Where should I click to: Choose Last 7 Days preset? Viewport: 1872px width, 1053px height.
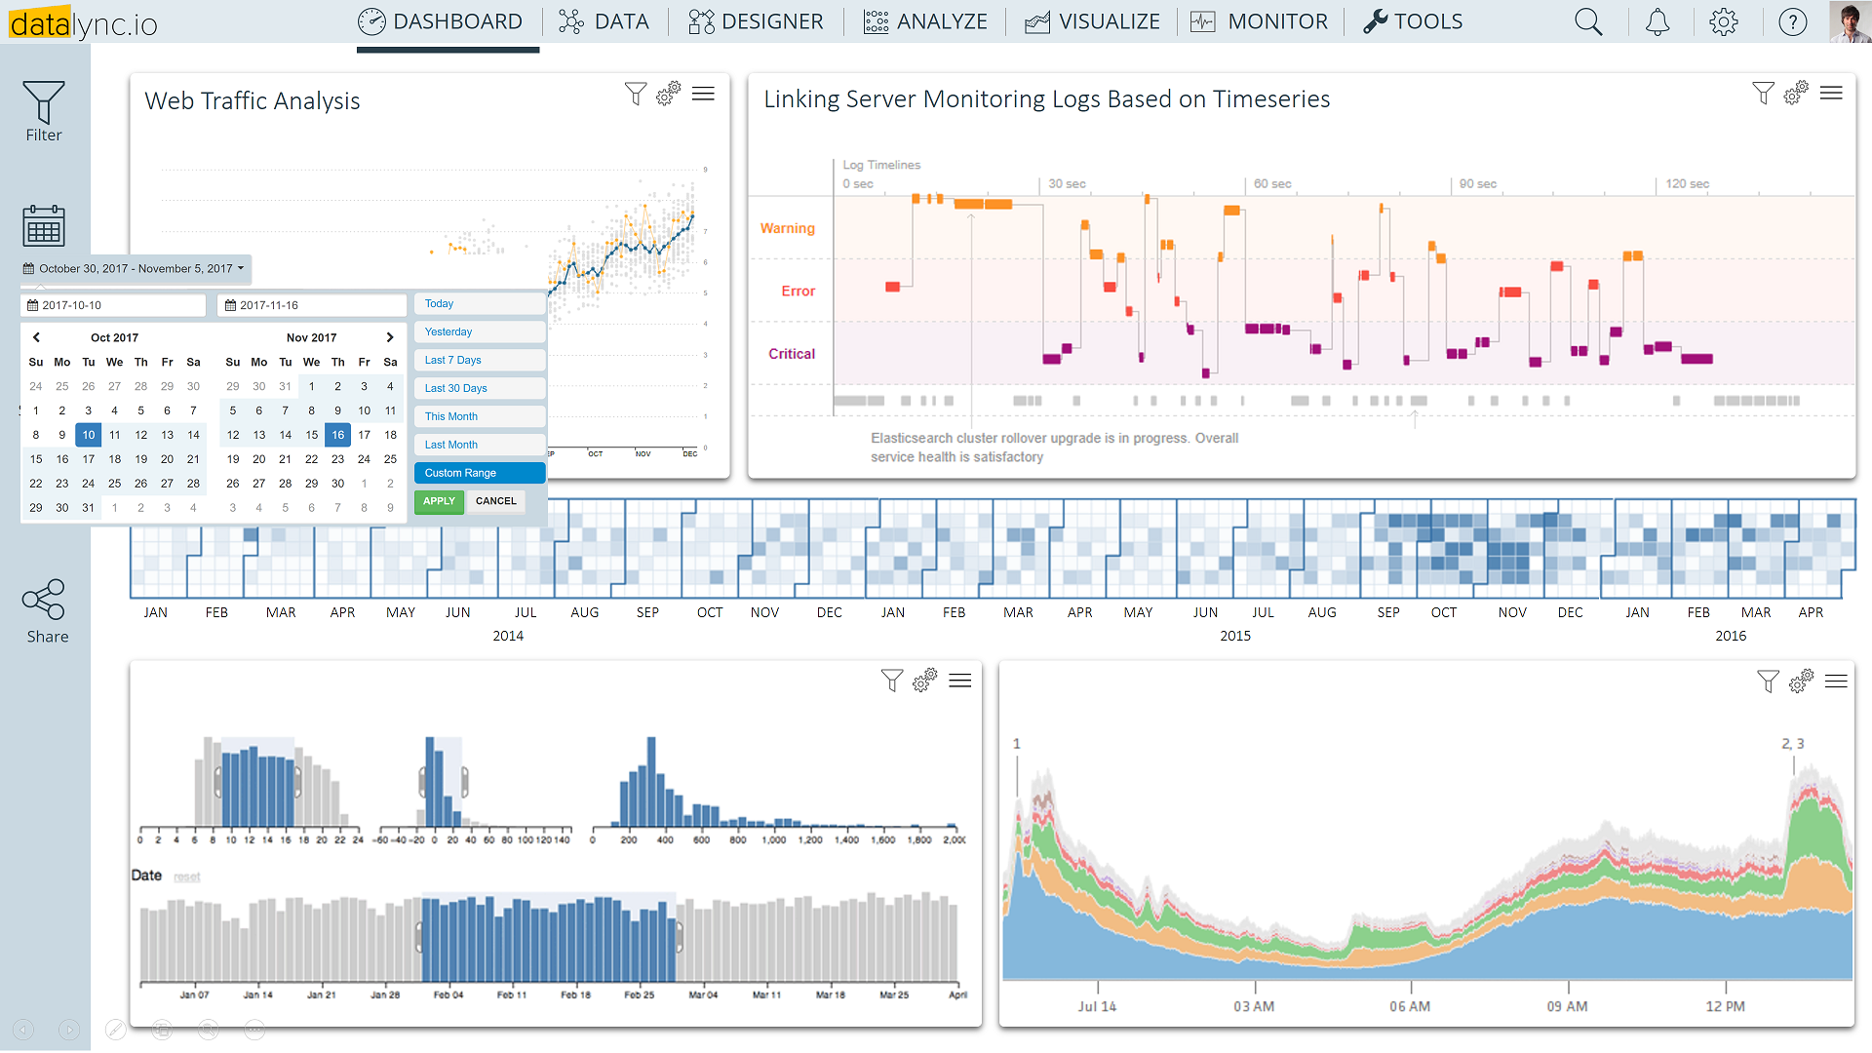click(x=479, y=360)
